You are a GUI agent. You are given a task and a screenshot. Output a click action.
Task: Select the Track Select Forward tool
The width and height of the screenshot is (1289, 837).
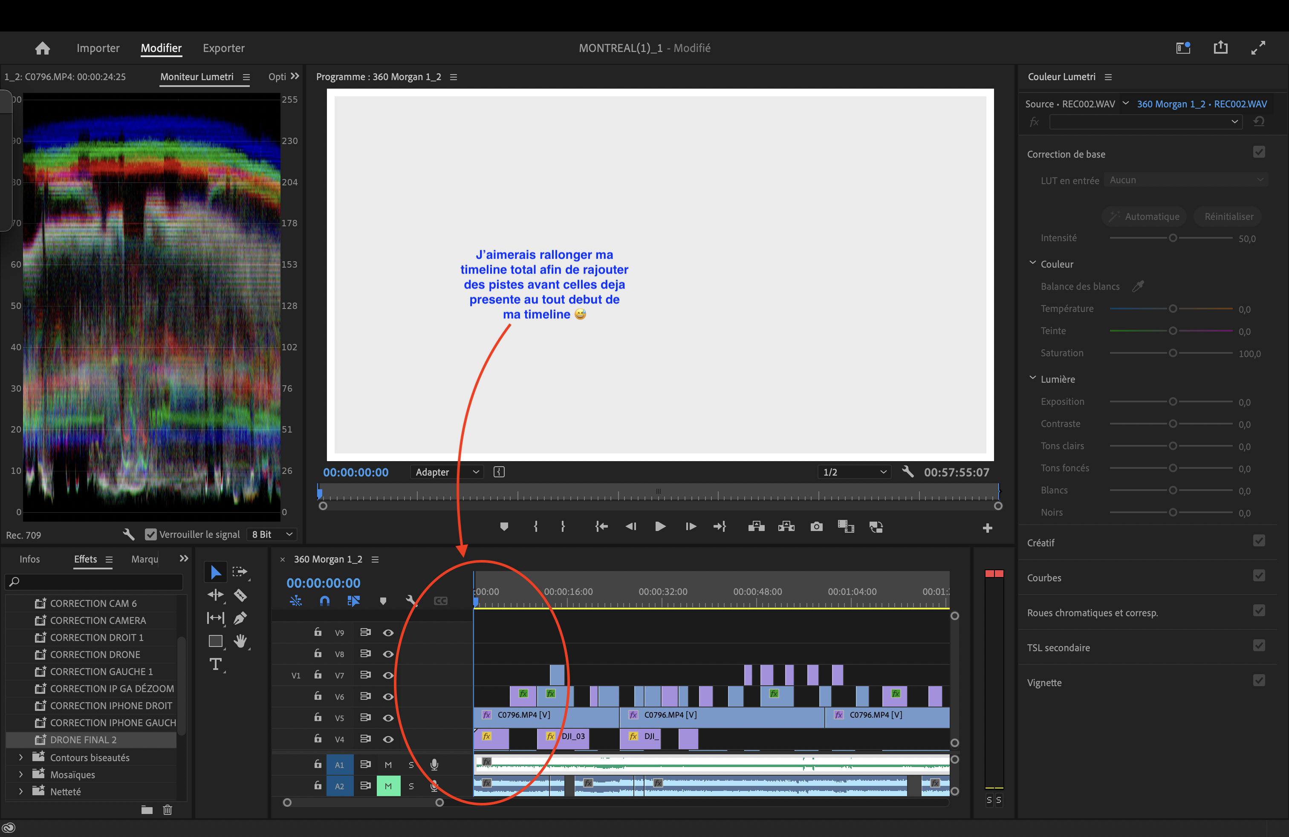[x=240, y=572]
